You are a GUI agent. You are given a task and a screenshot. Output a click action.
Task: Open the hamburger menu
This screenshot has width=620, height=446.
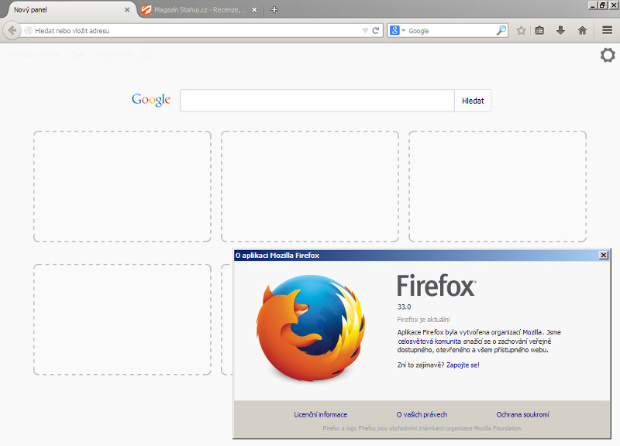point(608,30)
